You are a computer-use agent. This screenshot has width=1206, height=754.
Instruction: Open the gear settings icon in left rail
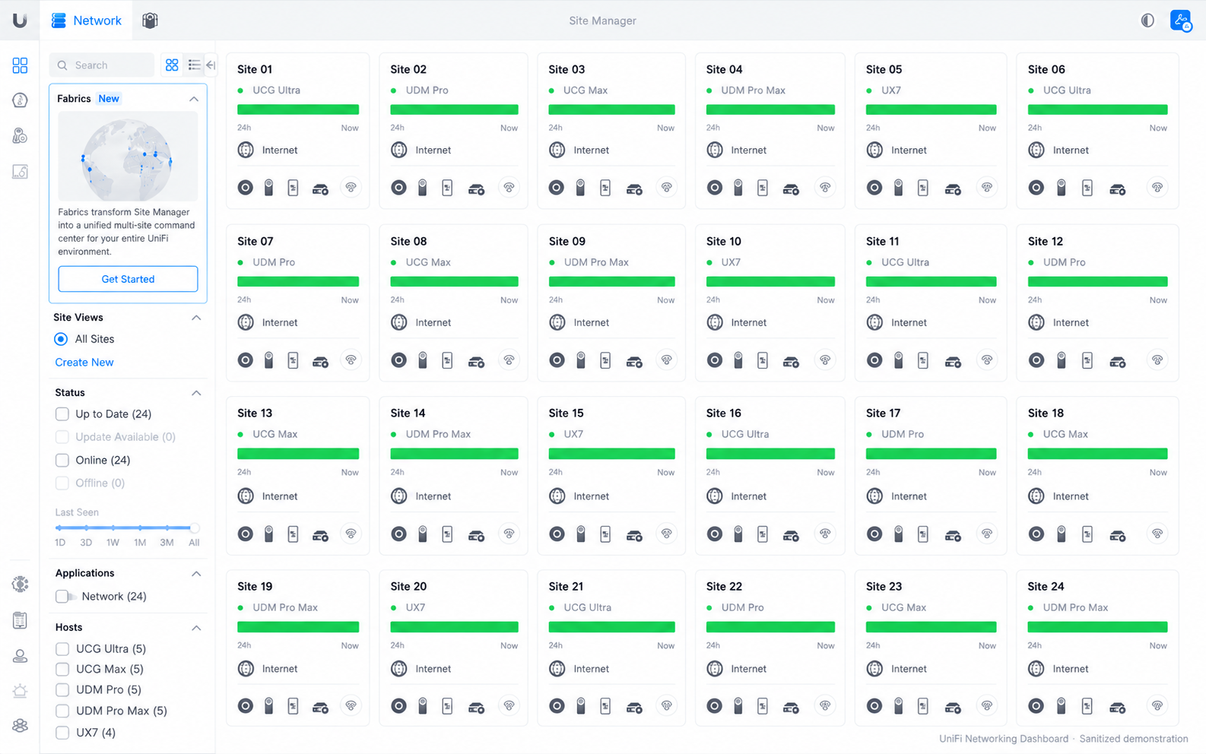[x=20, y=584]
